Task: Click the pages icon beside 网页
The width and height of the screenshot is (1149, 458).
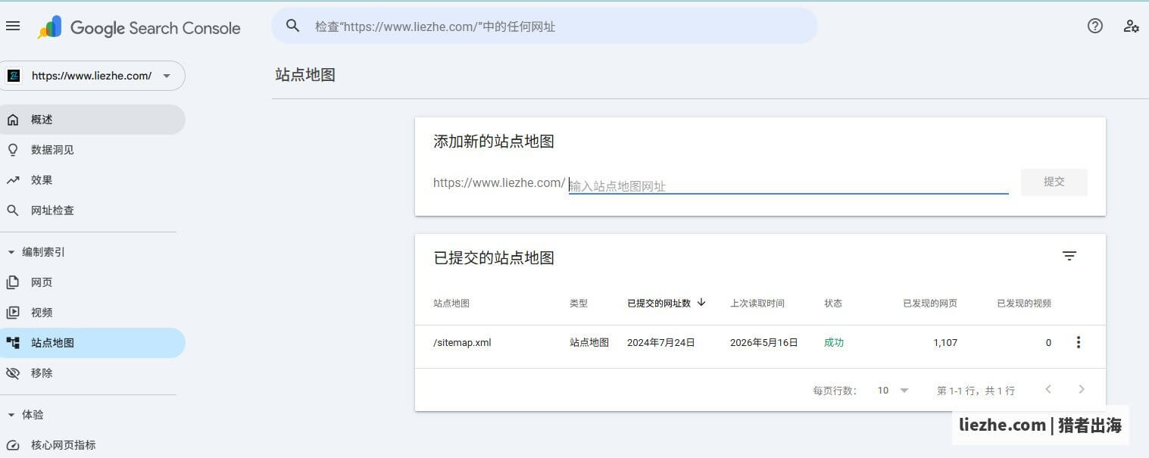Action: [13, 282]
